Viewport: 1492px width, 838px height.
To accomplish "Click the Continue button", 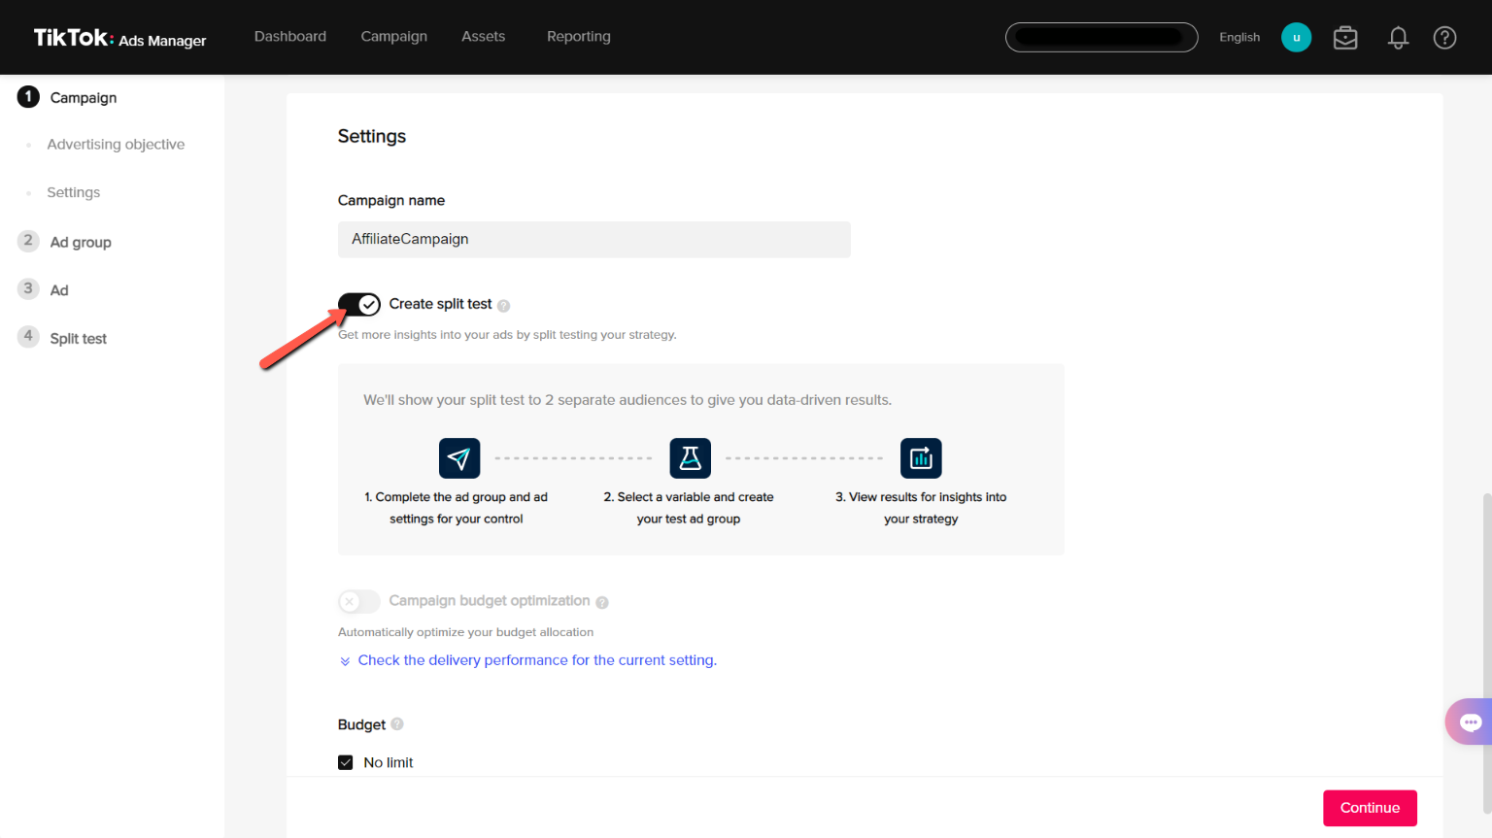I will [x=1370, y=808].
